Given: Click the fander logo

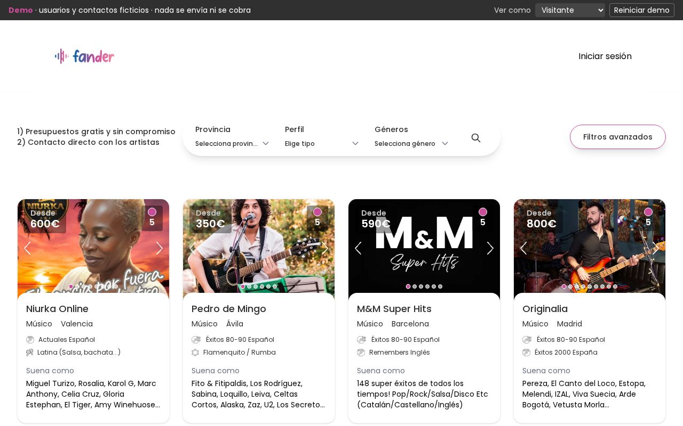Looking at the screenshot, I should click(84, 56).
